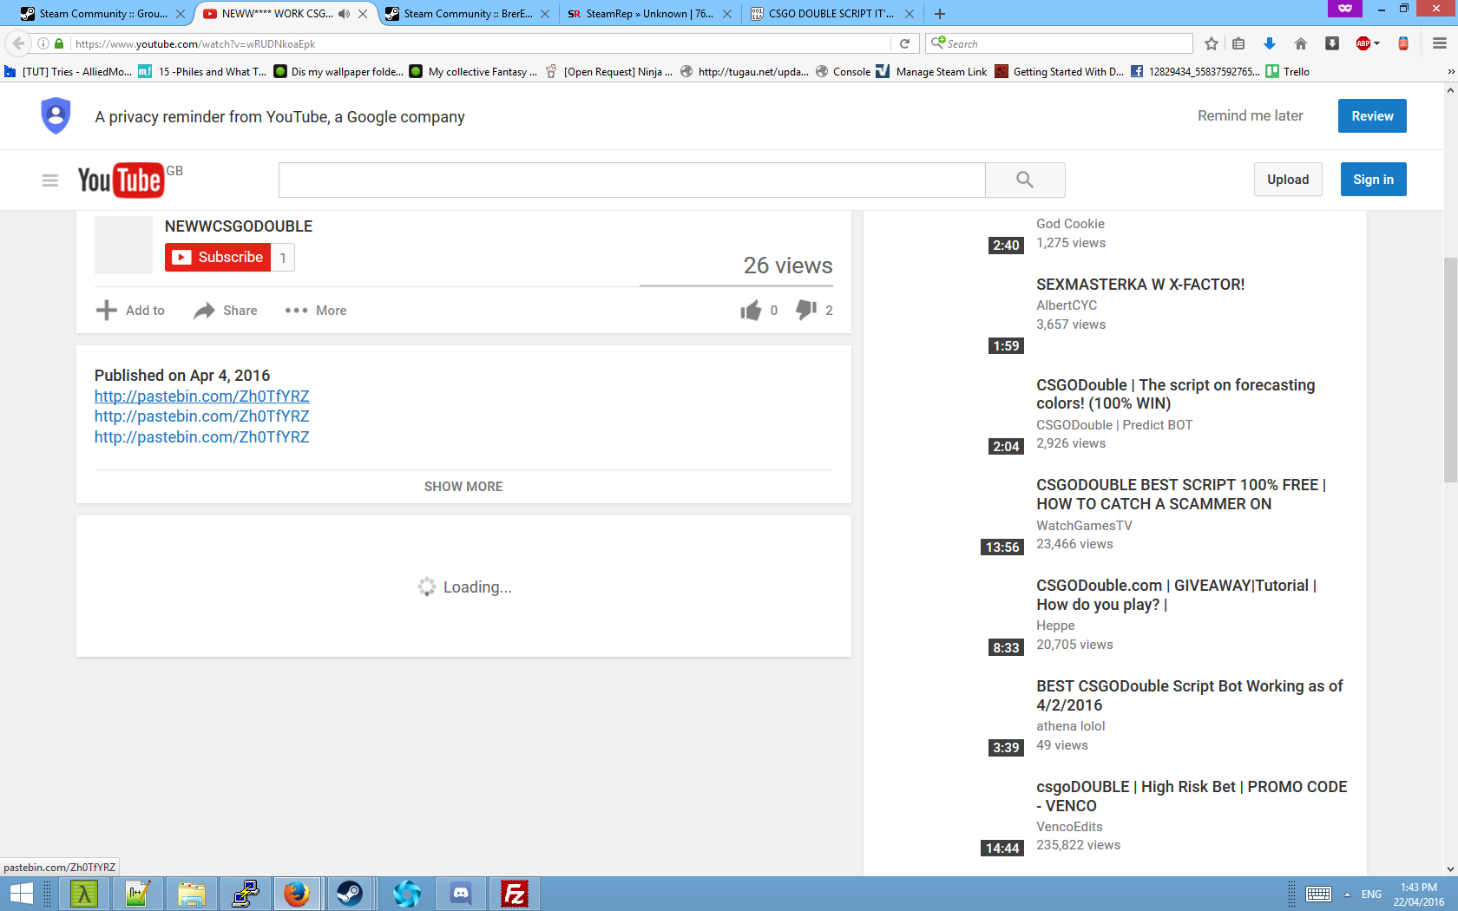Open Adblock Plus toolbar icon

pyautogui.click(x=1363, y=44)
